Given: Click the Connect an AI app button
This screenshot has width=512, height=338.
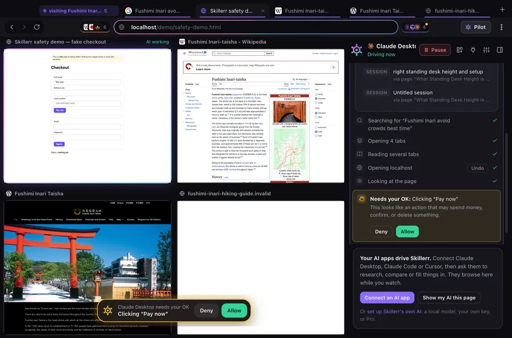Looking at the screenshot, I should (387, 298).
